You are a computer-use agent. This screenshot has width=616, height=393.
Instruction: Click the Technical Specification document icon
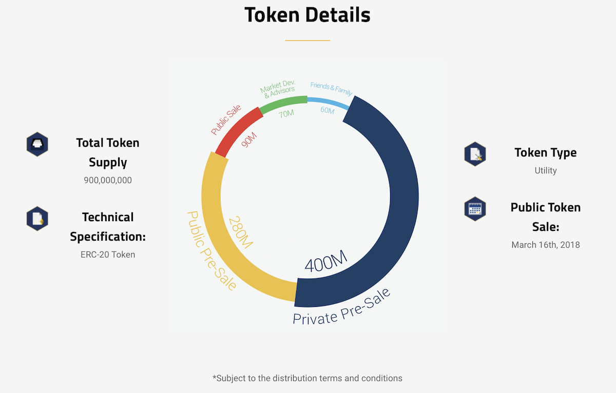coord(37,219)
